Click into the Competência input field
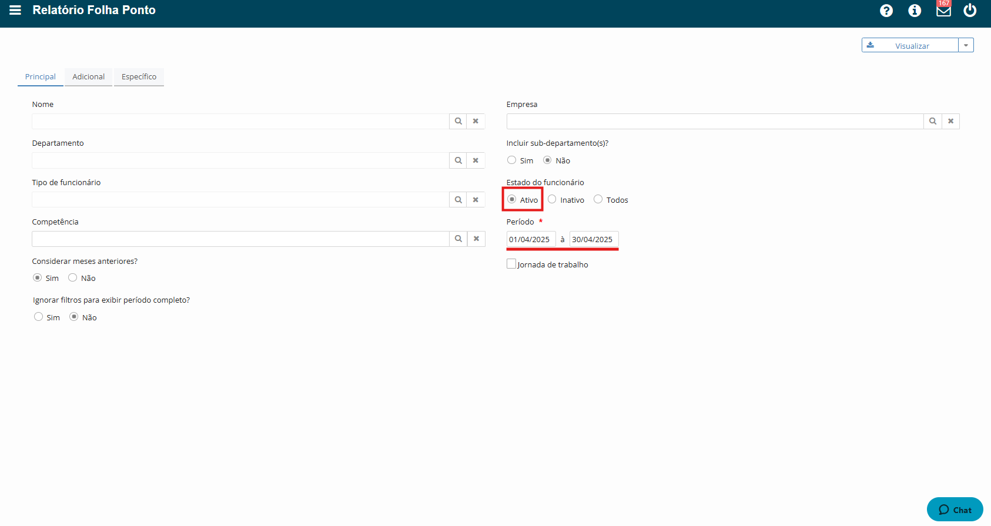The image size is (991, 526). [x=240, y=239]
